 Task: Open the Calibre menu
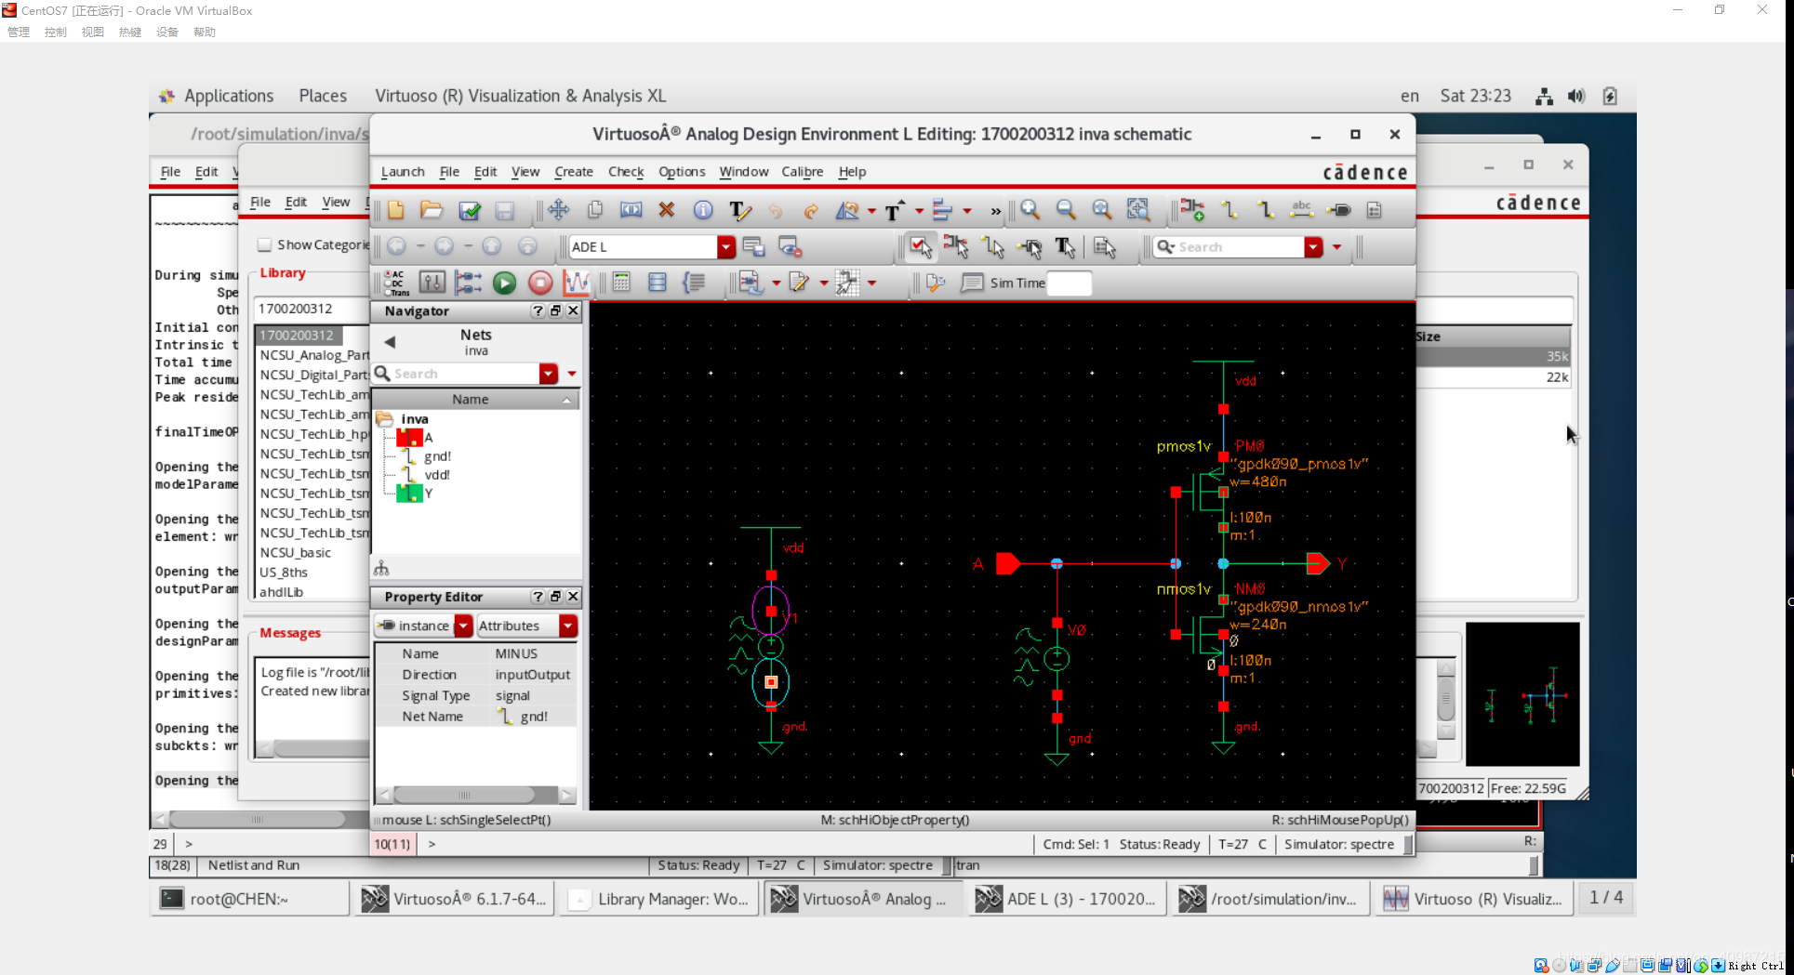pyautogui.click(x=802, y=172)
